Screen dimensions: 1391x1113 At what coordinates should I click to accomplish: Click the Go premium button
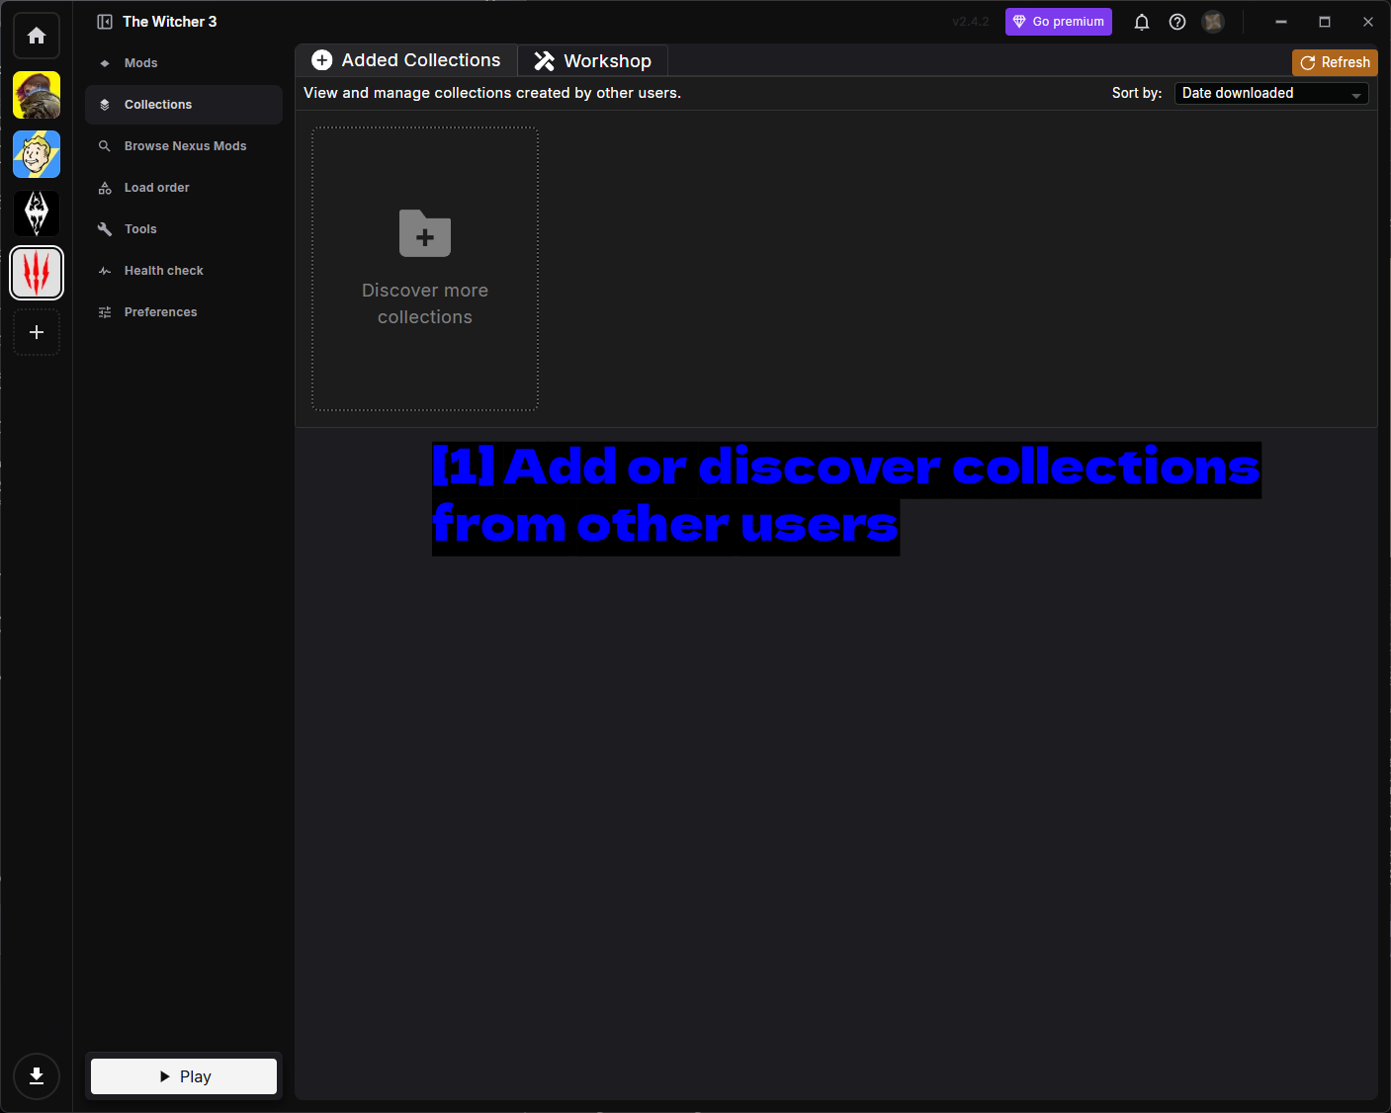(x=1059, y=22)
